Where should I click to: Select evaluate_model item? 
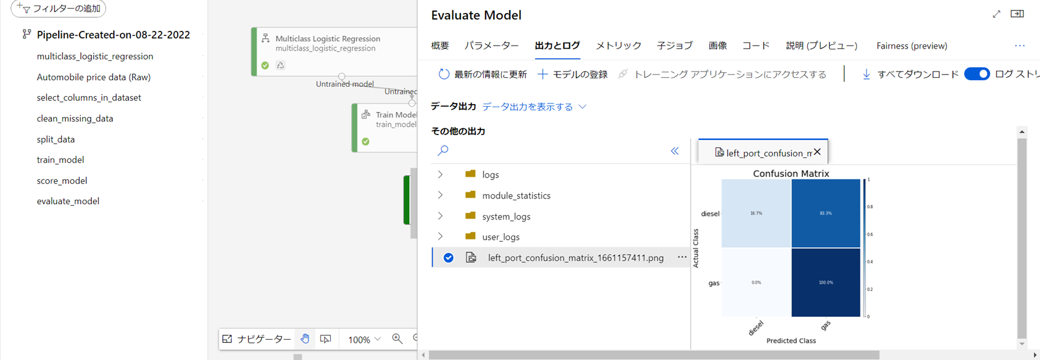point(68,201)
